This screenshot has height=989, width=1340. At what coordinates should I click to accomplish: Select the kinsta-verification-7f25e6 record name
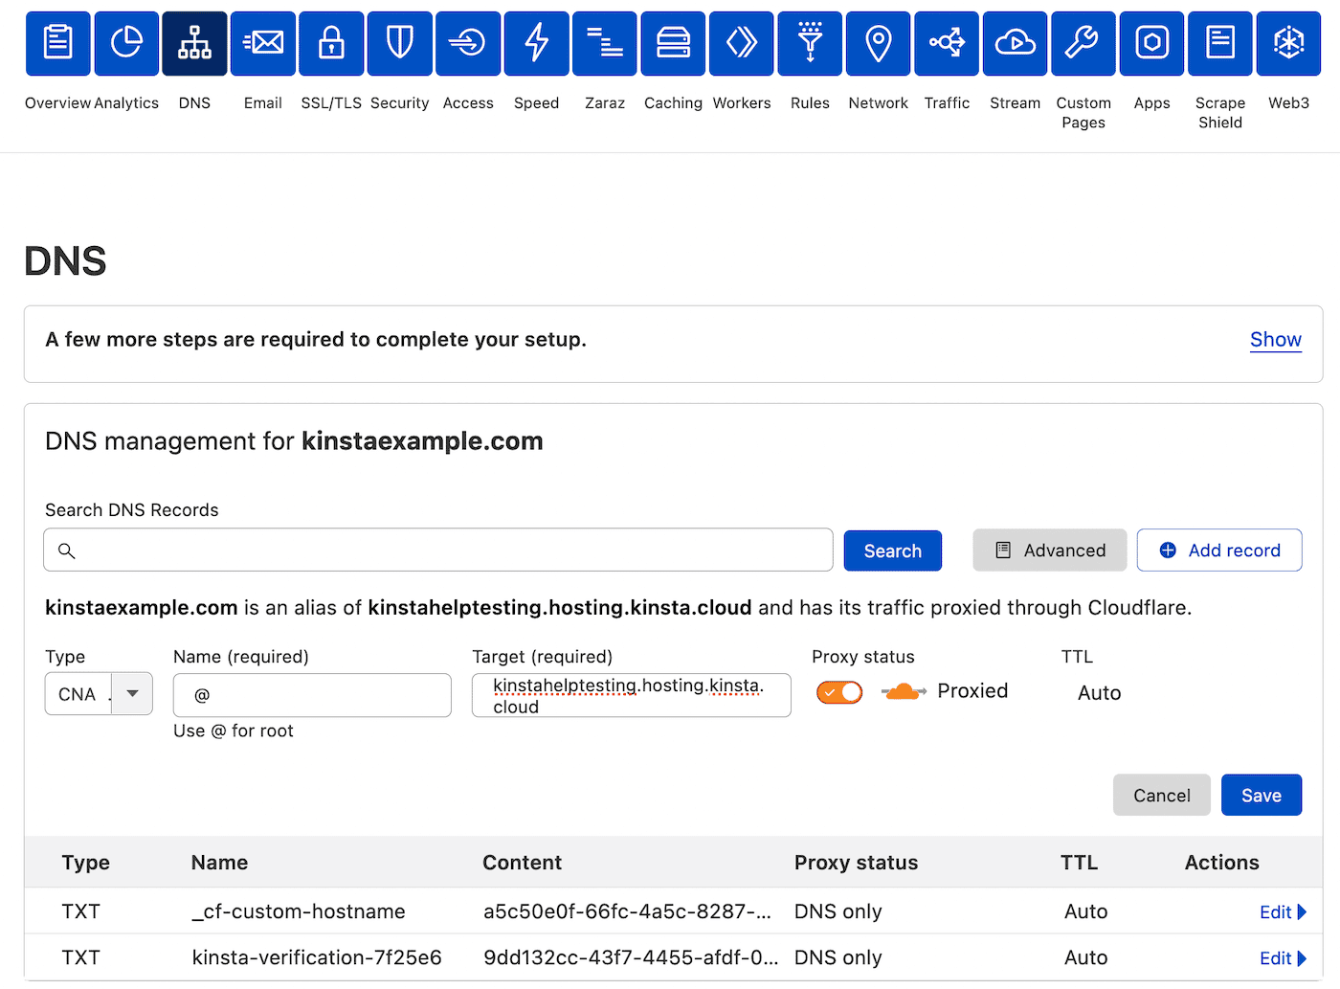[x=317, y=958]
